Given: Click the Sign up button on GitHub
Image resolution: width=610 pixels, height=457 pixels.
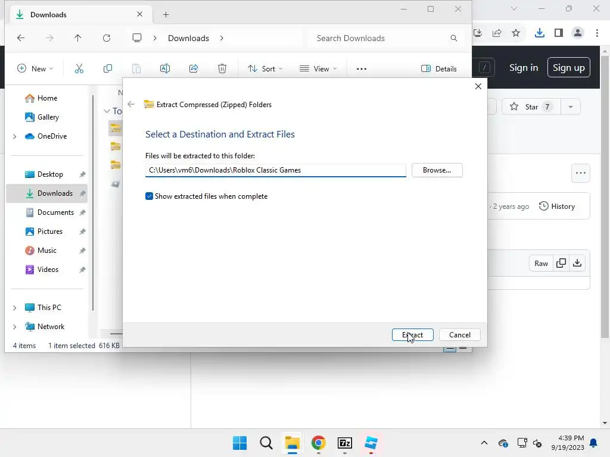Looking at the screenshot, I should pos(569,68).
